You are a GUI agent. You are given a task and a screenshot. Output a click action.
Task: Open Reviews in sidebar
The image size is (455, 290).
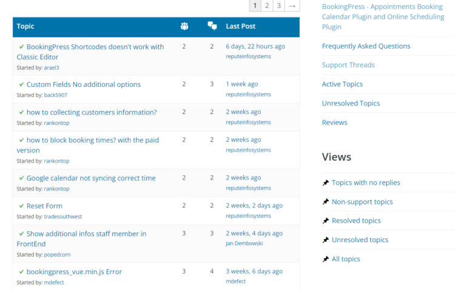334,123
